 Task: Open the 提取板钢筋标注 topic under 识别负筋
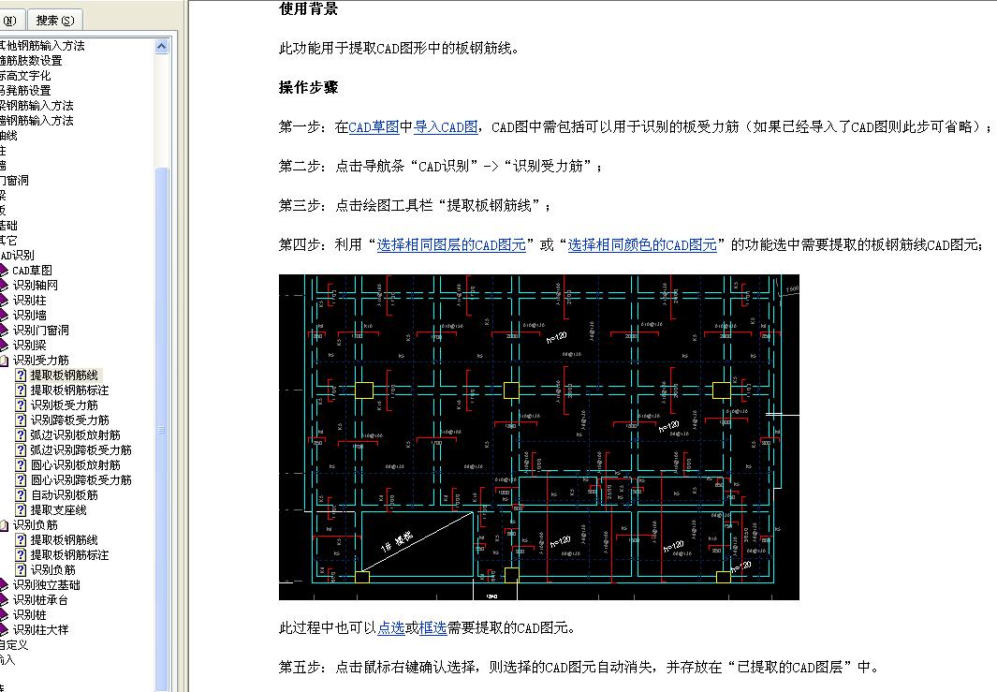(x=69, y=555)
